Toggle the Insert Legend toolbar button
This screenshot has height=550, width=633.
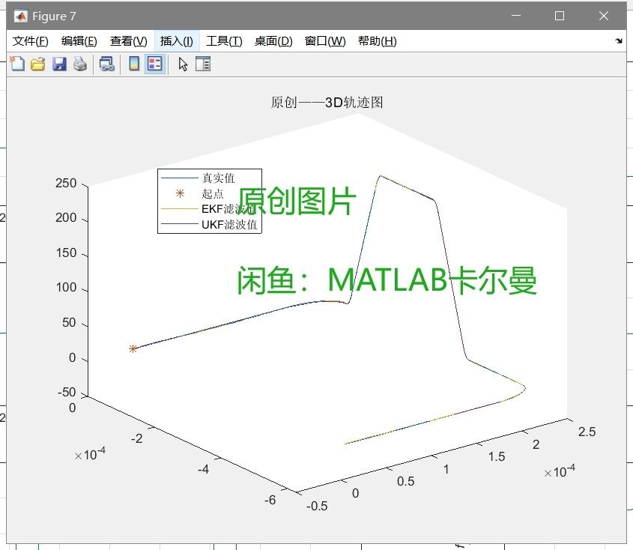pyautogui.click(x=155, y=64)
